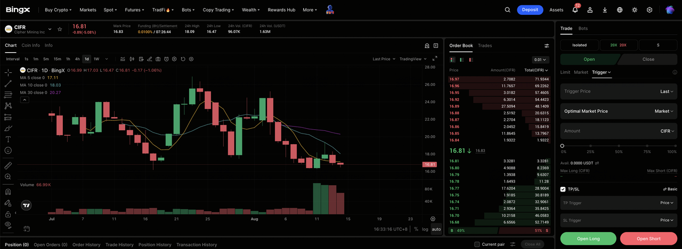The width and height of the screenshot is (682, 249).
Task: Click the Deposit button
Action: click(x=530, y=10)
